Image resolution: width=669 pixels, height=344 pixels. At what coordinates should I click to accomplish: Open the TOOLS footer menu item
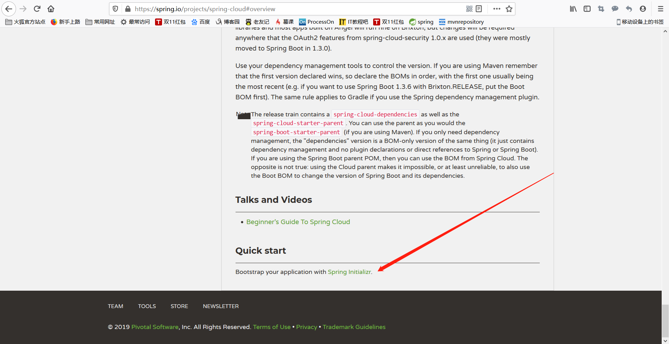tap(147, 306)
